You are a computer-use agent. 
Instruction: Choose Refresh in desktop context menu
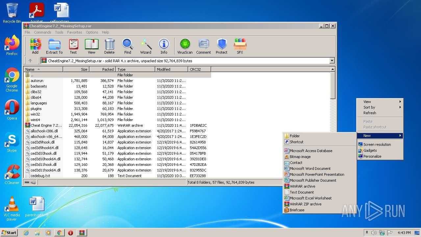(x=380, y=113)
